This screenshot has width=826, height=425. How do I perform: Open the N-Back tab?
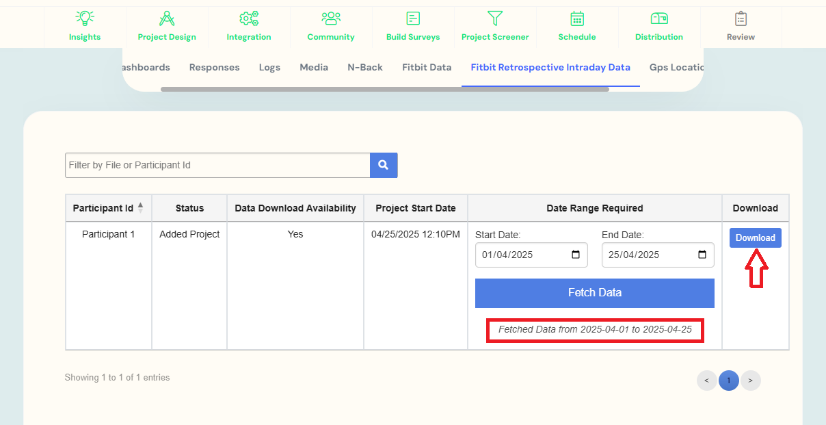click(365, 67)
